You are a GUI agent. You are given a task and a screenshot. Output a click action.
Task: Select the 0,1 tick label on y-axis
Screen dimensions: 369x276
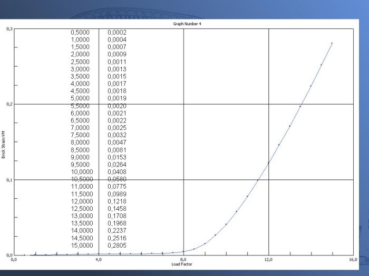[9, 180]
